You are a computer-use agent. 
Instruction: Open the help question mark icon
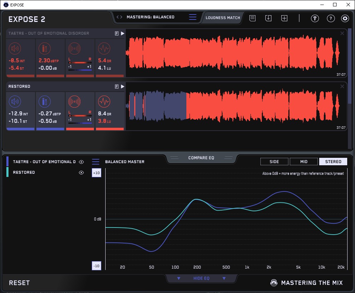coord(331,18)
